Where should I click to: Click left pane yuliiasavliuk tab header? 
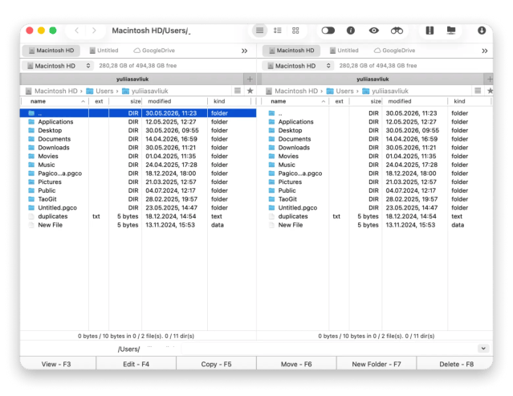(132, 79)
